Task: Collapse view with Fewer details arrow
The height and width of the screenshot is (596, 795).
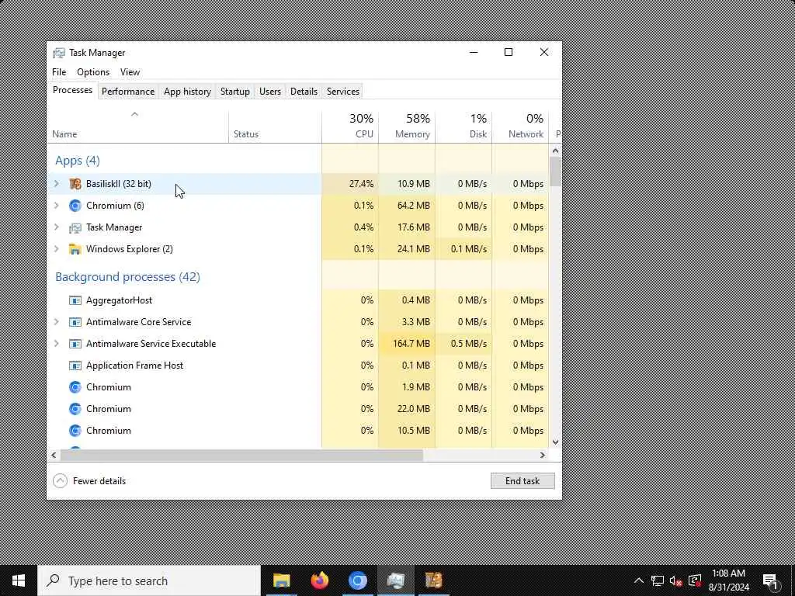Action: coord(60,481)
